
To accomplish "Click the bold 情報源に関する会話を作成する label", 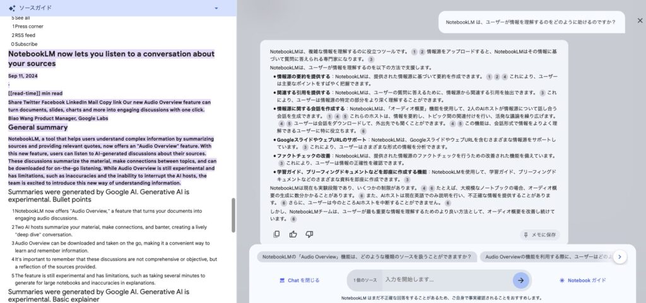I will (310, 109).
